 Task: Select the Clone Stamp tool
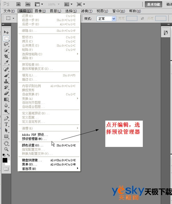point(6,81)
